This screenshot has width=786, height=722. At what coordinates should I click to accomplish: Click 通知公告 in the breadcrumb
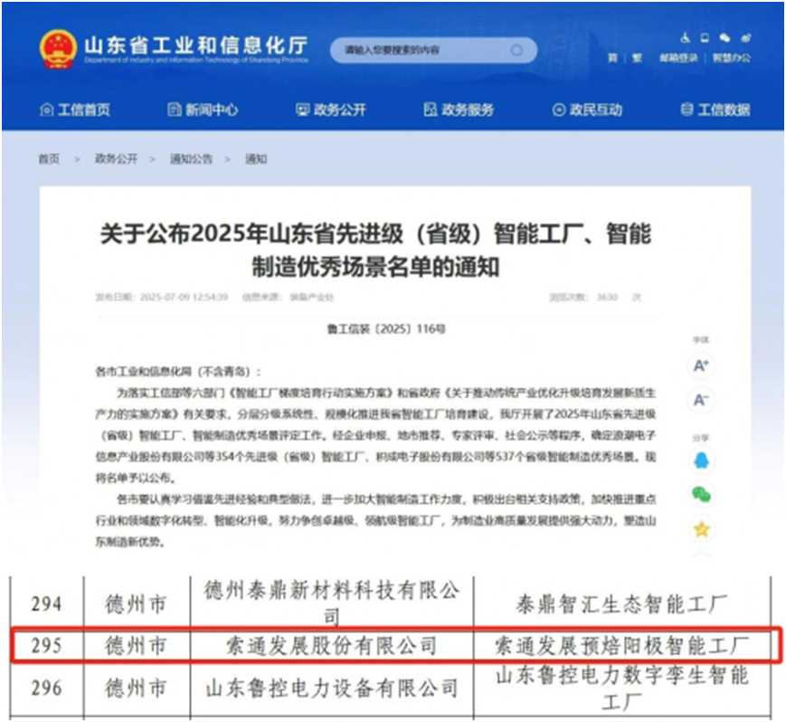192,158
